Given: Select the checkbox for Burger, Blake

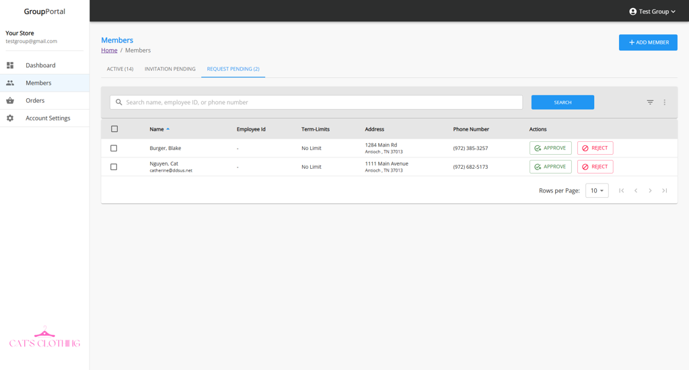Looking at the screenshot, I should coord(114,148).
